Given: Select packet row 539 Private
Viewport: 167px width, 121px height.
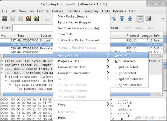Looking at the screenshot, I should tap(27, 48).
